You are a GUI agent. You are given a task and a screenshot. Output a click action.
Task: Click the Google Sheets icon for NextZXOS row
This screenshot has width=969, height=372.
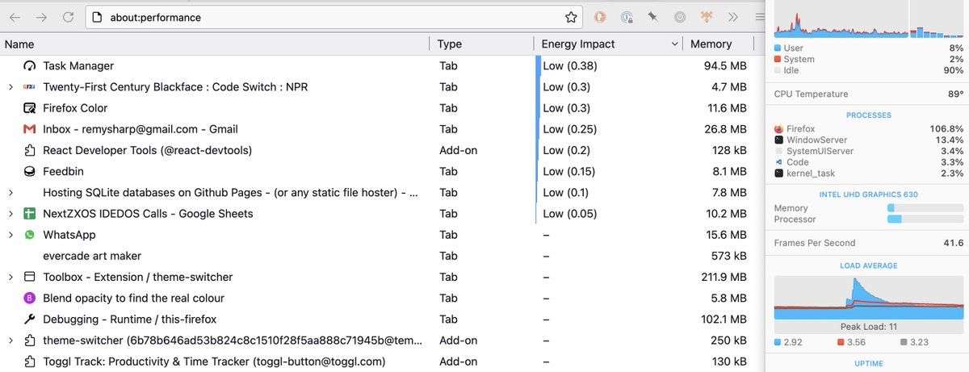point(29,214)
